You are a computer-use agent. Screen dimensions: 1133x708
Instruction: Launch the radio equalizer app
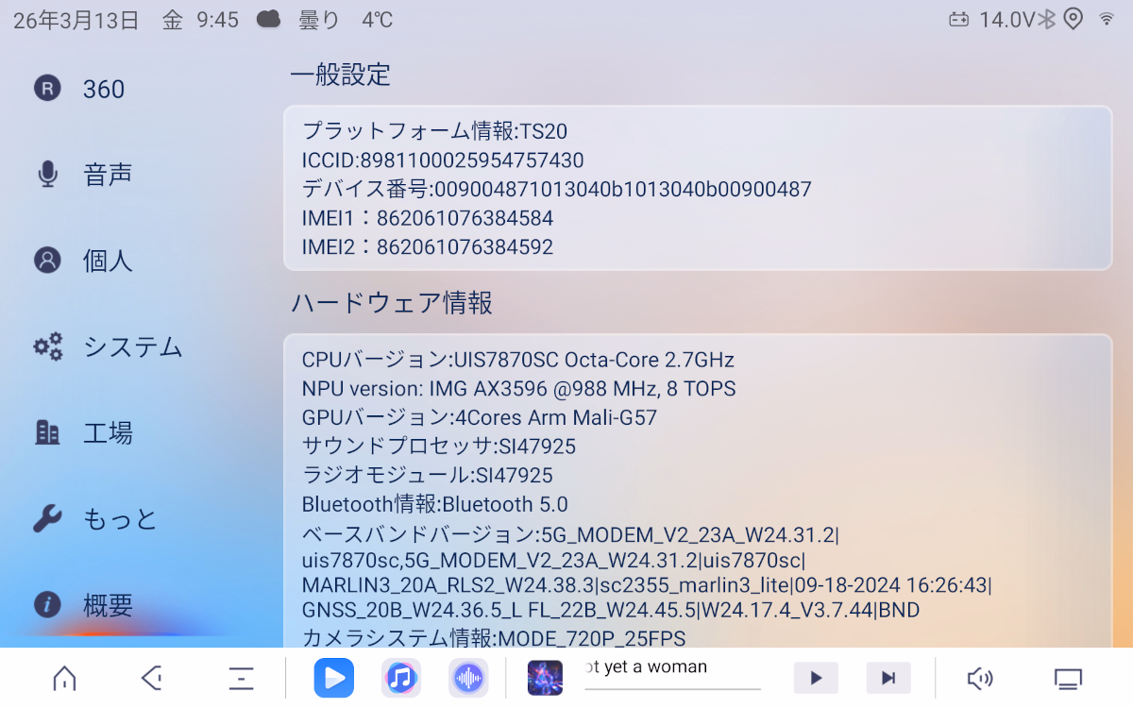click(x=468, y=678)
